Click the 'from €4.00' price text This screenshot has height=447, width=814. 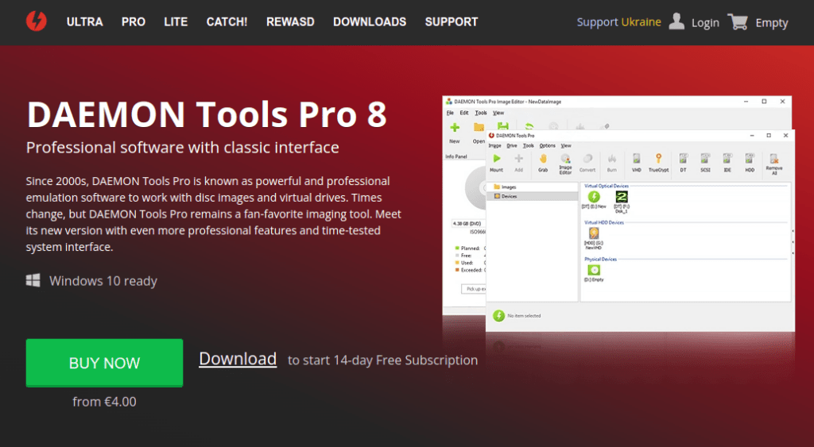pyautogui.click(x=104, y=402)
